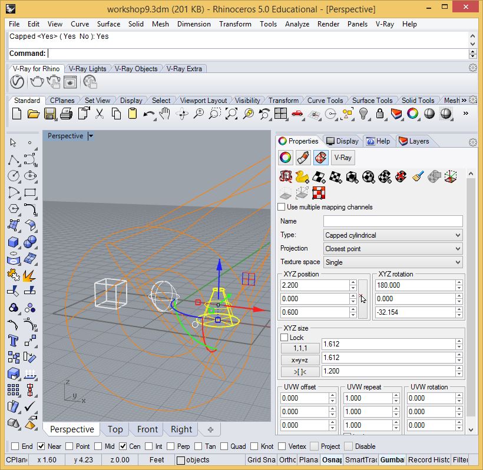Click the Lock padlock icon
Image resolution: width=483 pixels, height=470 pixels.
380,114
